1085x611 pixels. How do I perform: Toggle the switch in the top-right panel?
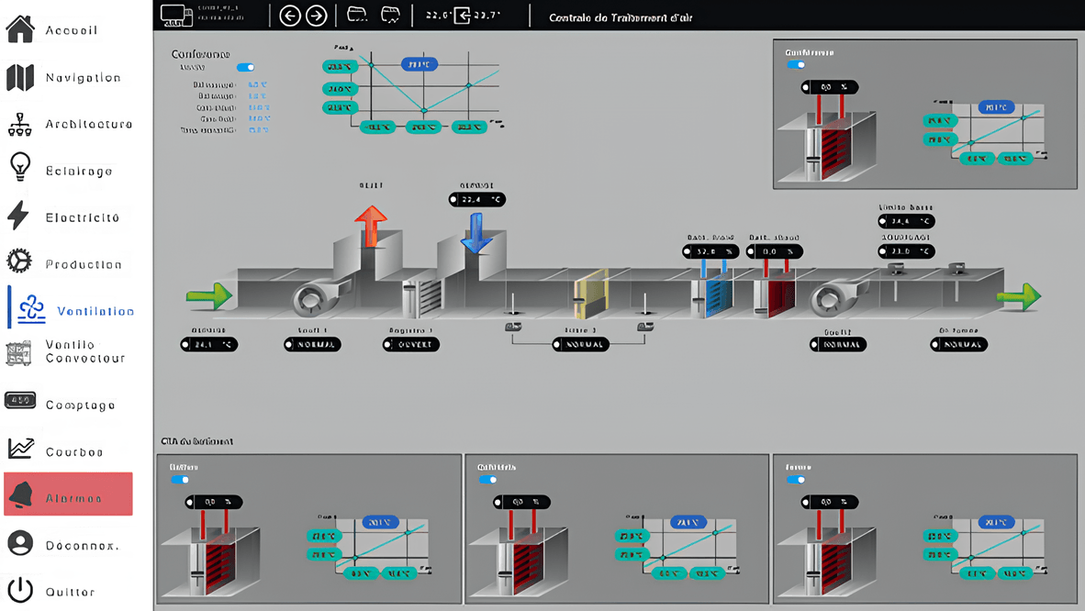tap(796, 64)
